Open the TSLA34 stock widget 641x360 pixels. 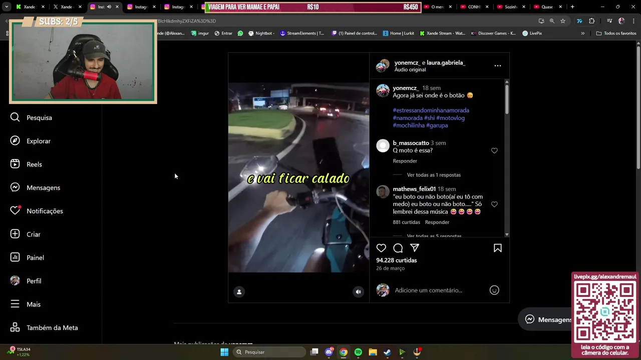coord(20,352)
